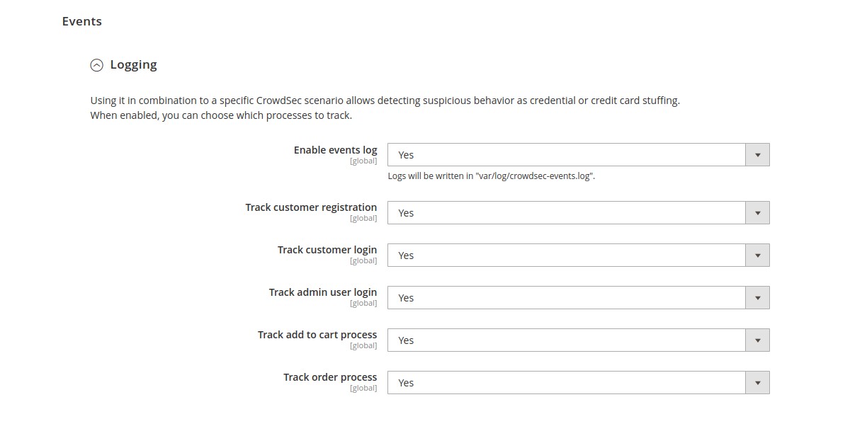Screen dimensions: 850x431
Task: Click arrow button of Track admin user login
Action: tap(757, 298)
